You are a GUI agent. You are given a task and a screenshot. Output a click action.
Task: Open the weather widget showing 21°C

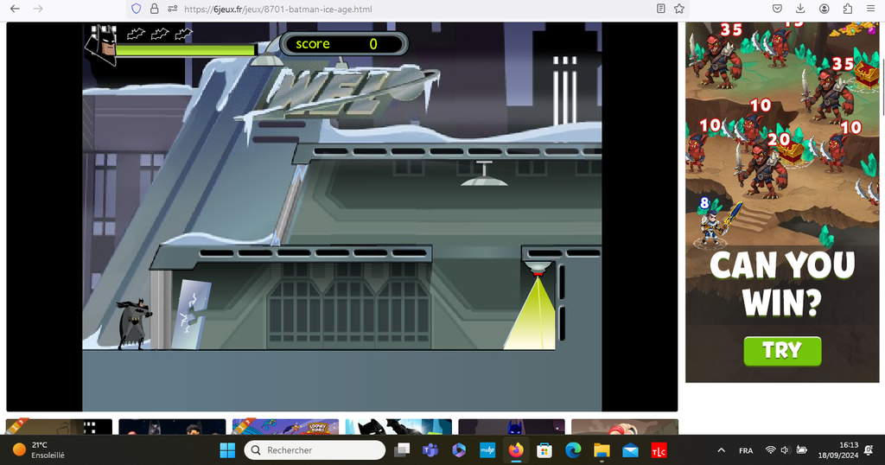point(40,449)
